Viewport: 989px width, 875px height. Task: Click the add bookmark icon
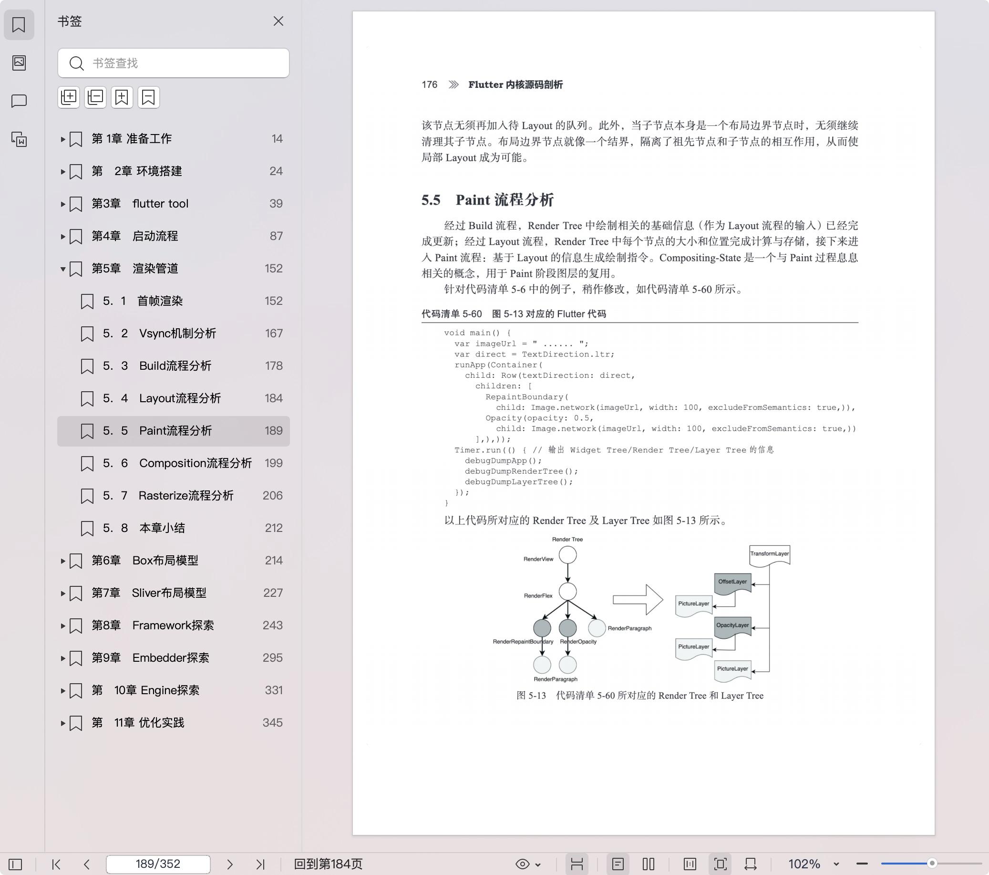click(x=122, y=97)
